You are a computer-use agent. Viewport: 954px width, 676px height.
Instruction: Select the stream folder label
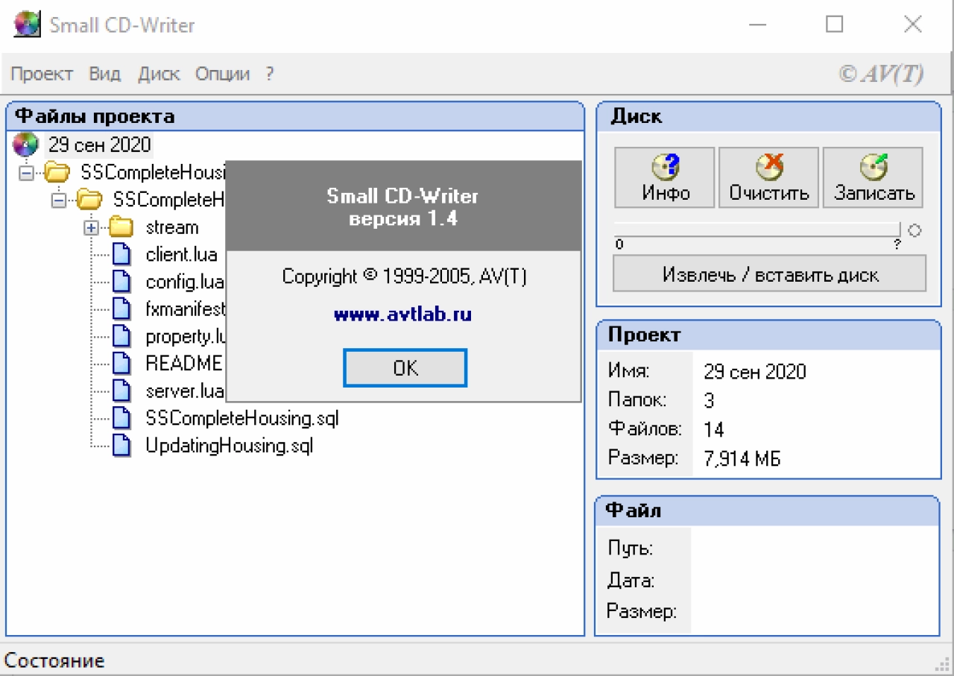coord(172,227)
